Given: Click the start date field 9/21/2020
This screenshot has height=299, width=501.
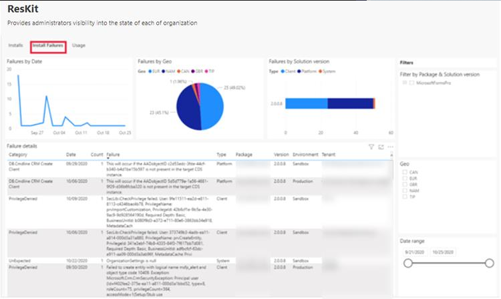Looking at the screenshot, I should tap(413, 252).
